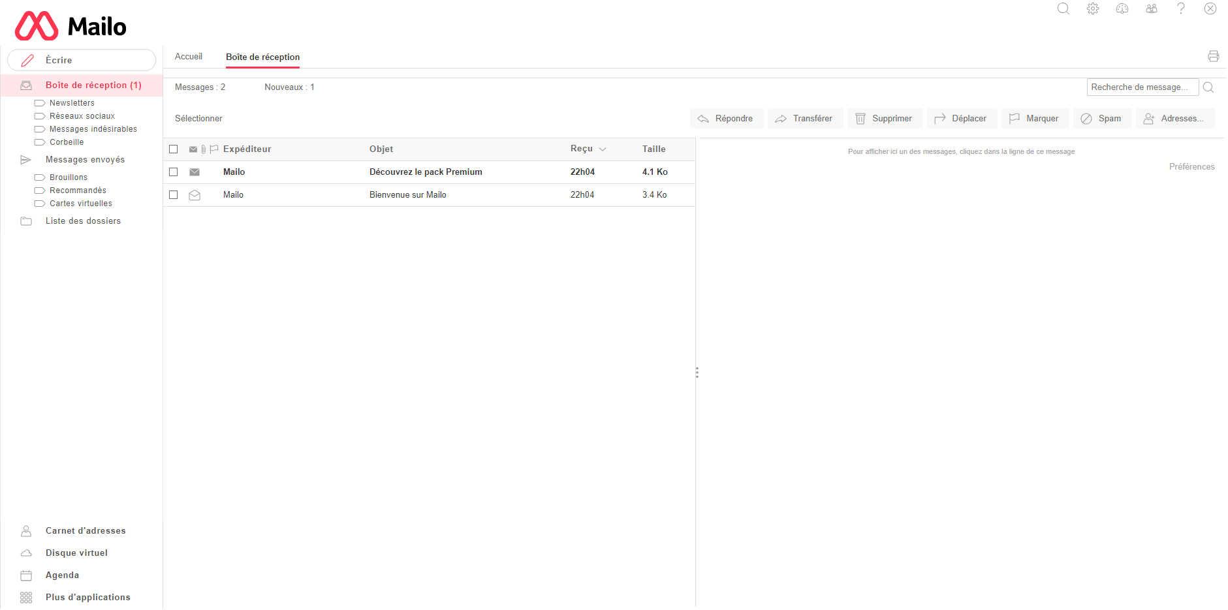Toggle the Reçu sort arrow

point(603,149)
